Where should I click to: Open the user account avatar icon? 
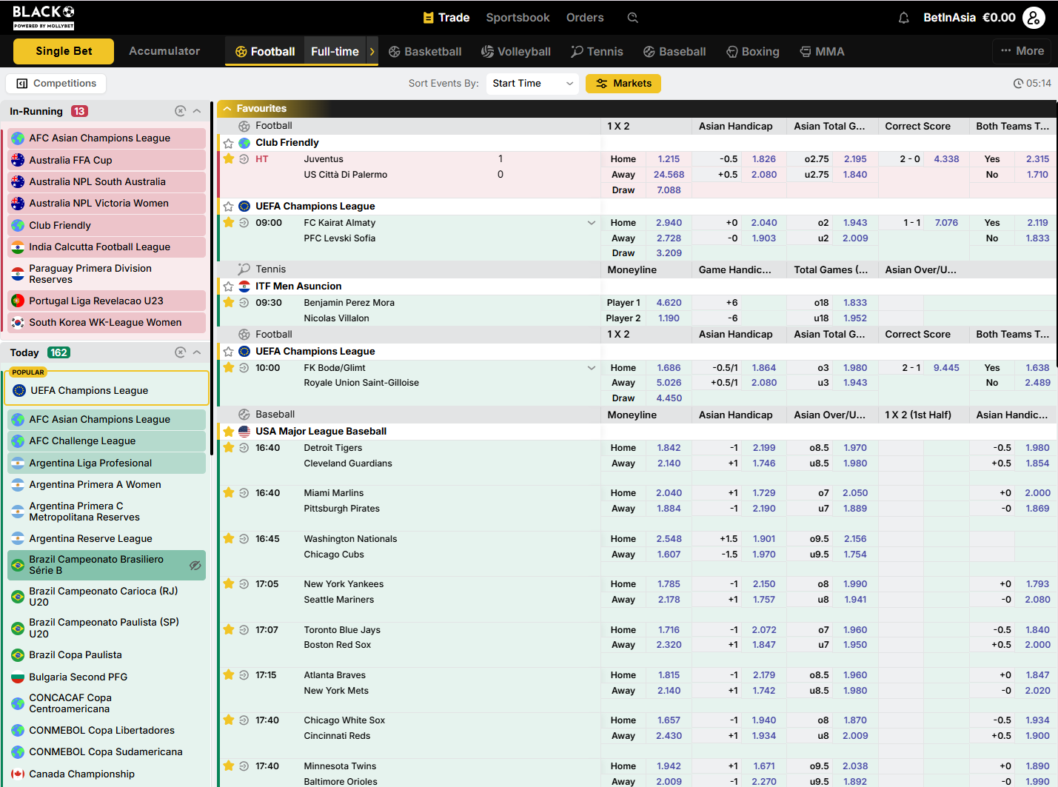pos(1034,18)
